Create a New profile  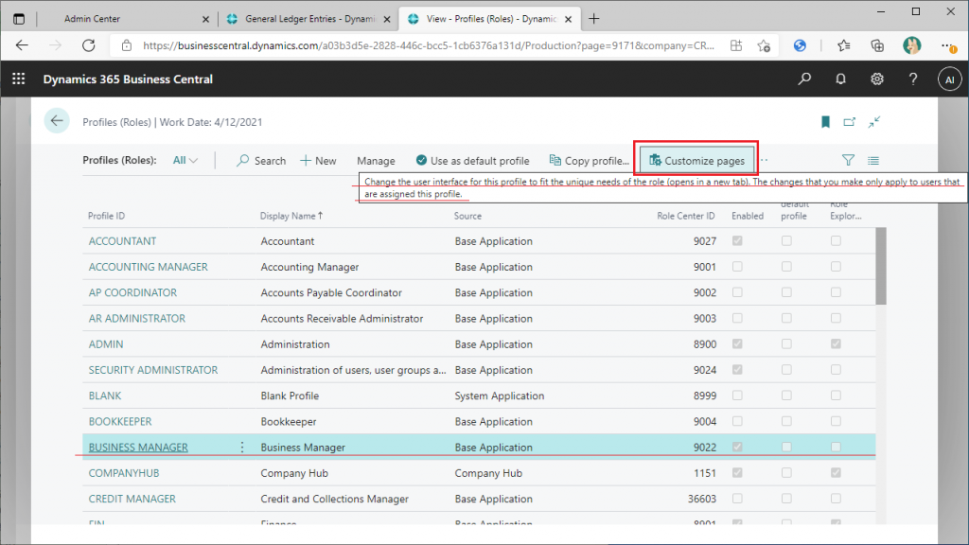pyautogui.click(x=318, y=161)
